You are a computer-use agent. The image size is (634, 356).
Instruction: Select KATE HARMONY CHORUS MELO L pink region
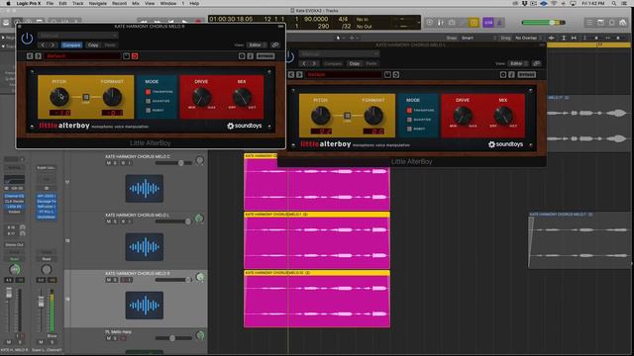(x=317, y=240)
